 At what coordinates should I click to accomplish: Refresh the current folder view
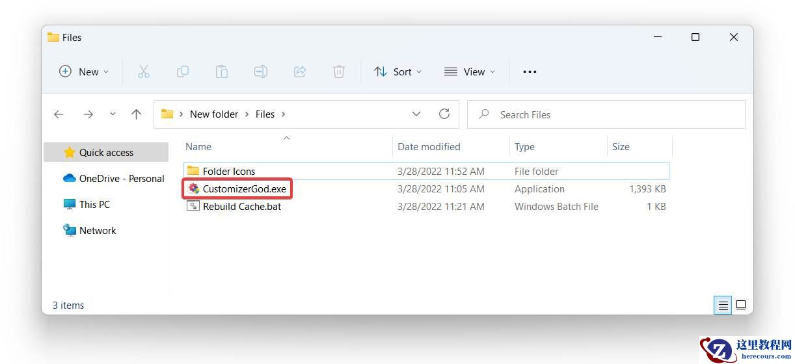pos(444,114)
